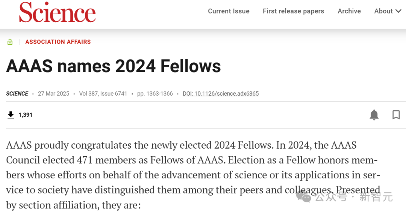Open the Current Issue page
406x213 pixels.
pos(229,11)
